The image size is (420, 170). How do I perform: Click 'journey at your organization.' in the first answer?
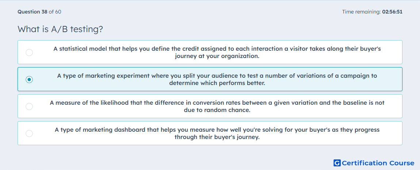217,56
